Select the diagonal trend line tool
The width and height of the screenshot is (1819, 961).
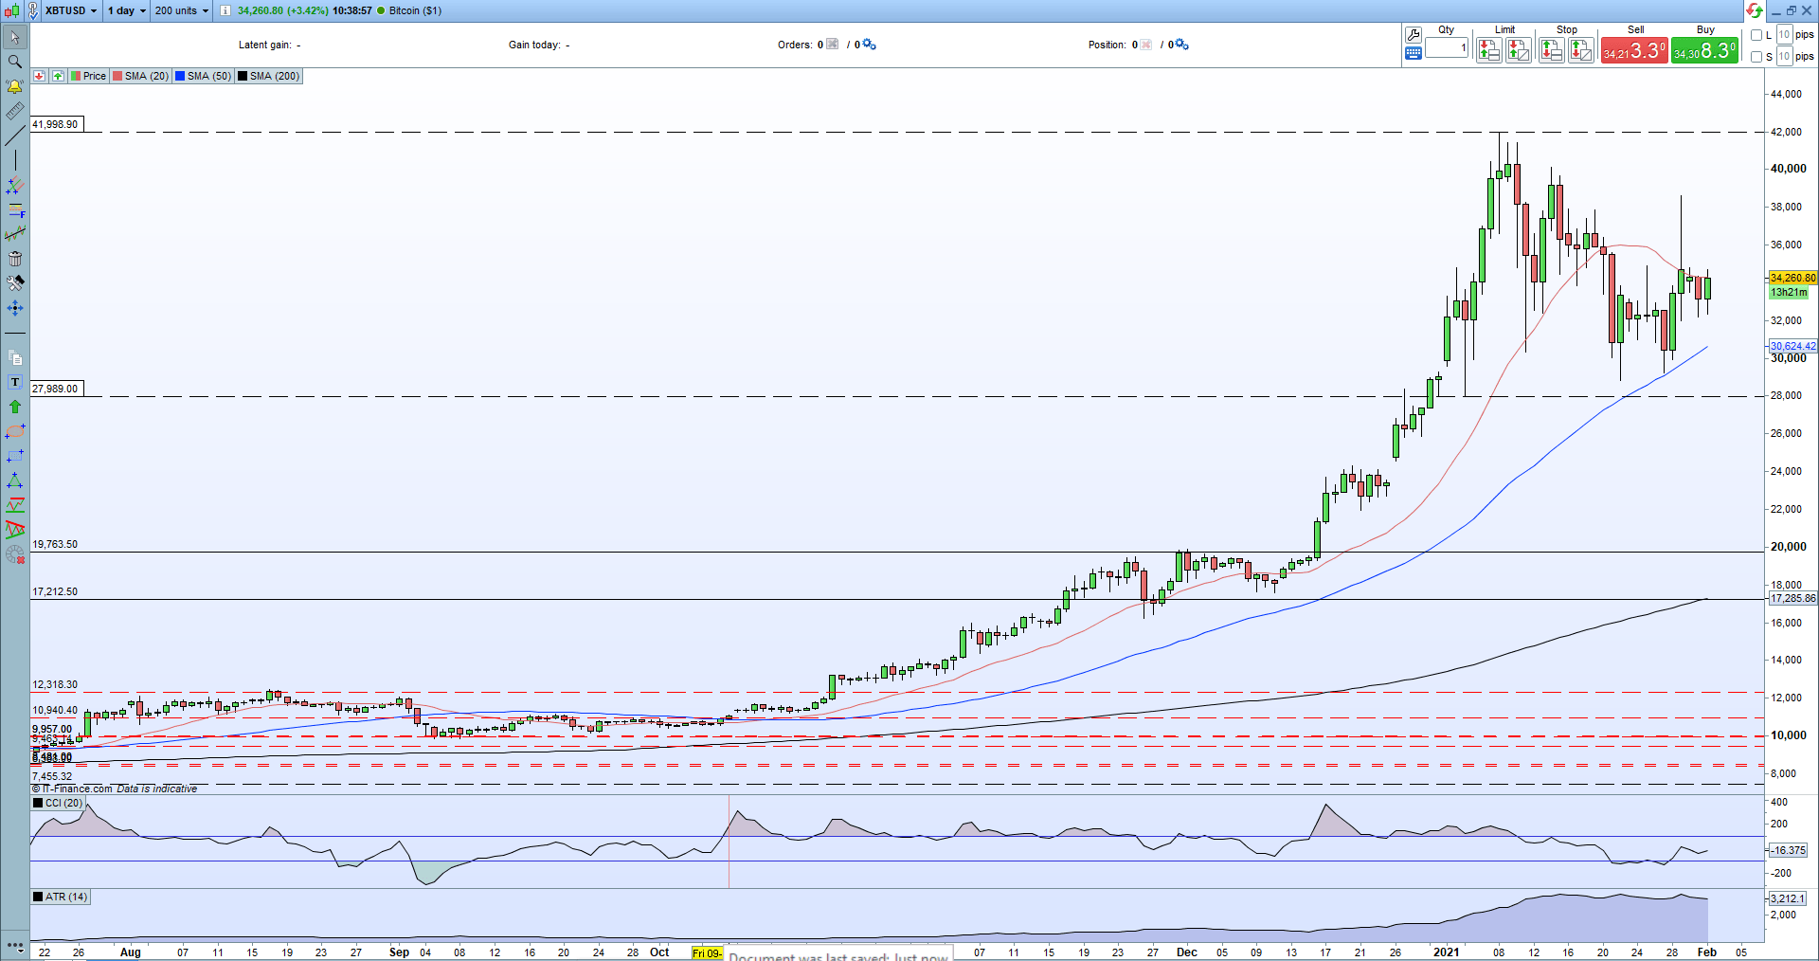[x=15, y=136]
